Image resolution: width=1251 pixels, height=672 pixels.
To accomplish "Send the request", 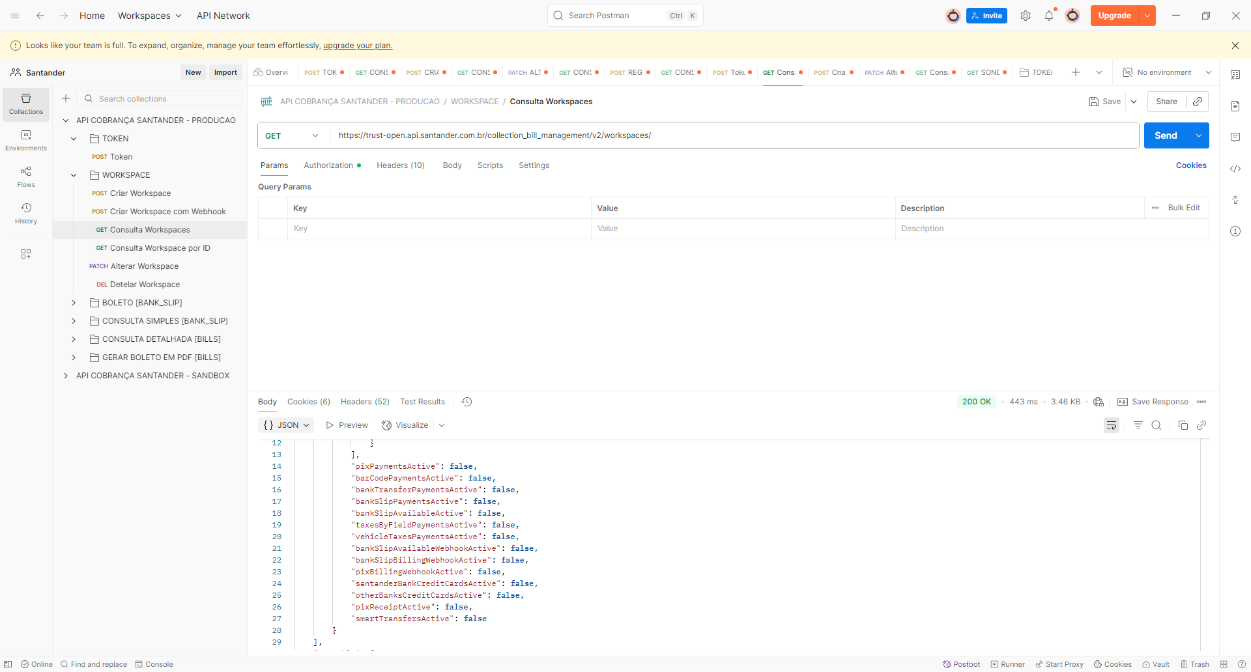I will click(1166, 135).
